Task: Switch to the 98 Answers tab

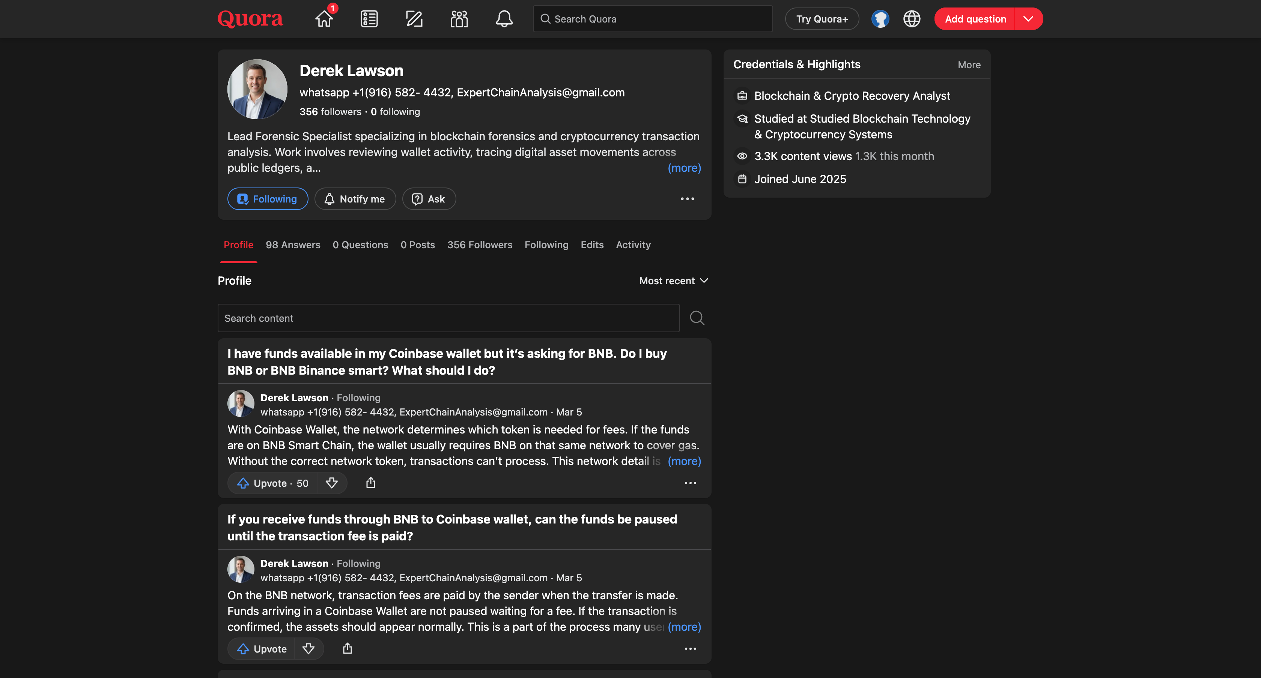Action: (x=293, y=244)
